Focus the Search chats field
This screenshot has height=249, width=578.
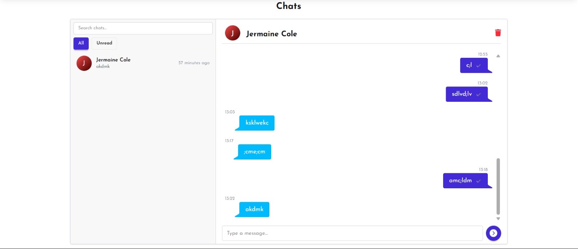pos(143,28)
